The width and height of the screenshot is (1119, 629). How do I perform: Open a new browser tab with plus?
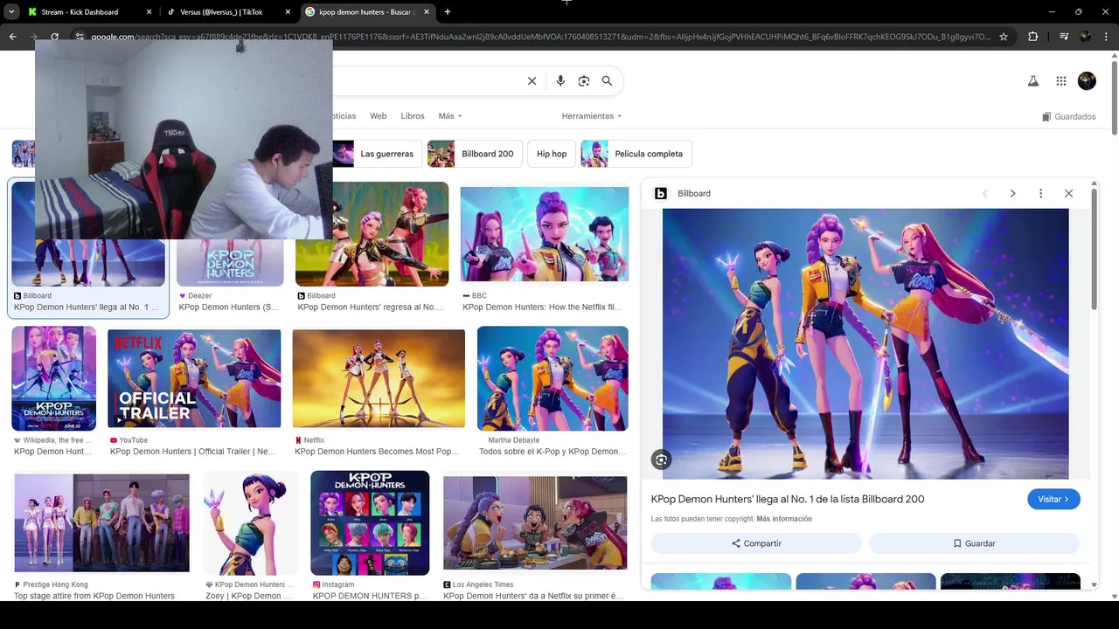(x=448, y=12)
